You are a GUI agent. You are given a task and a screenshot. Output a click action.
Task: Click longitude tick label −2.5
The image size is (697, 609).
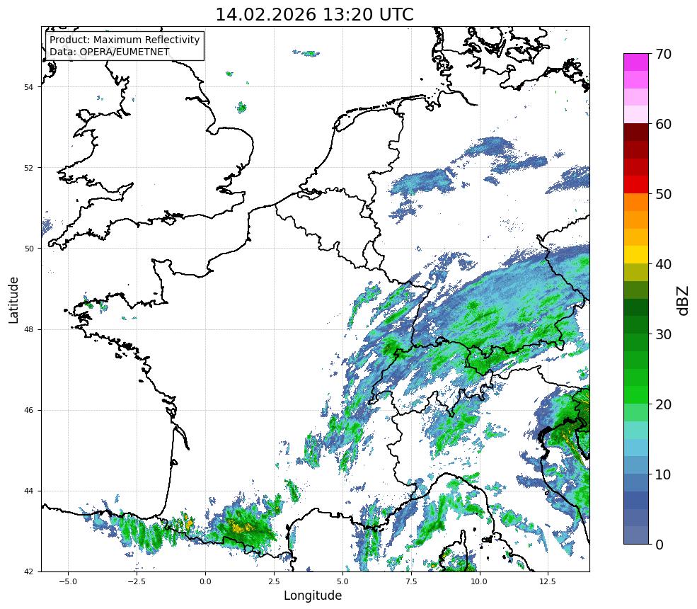[x=137, y=581]
